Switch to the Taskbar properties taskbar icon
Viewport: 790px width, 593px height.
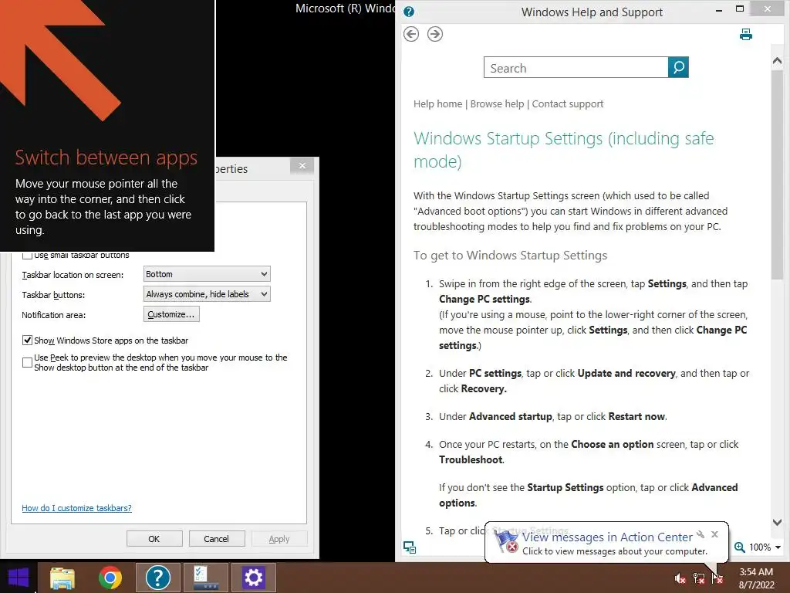tap(206, 578)
